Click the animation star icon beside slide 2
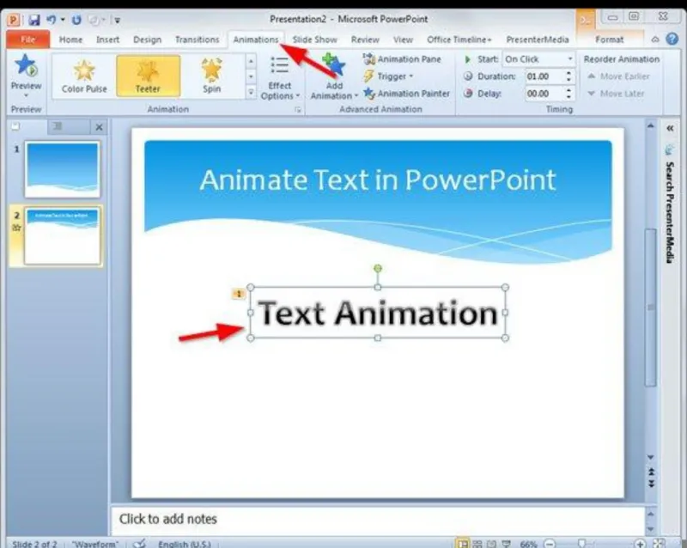 pyautogui.click(x=16, y=228)
